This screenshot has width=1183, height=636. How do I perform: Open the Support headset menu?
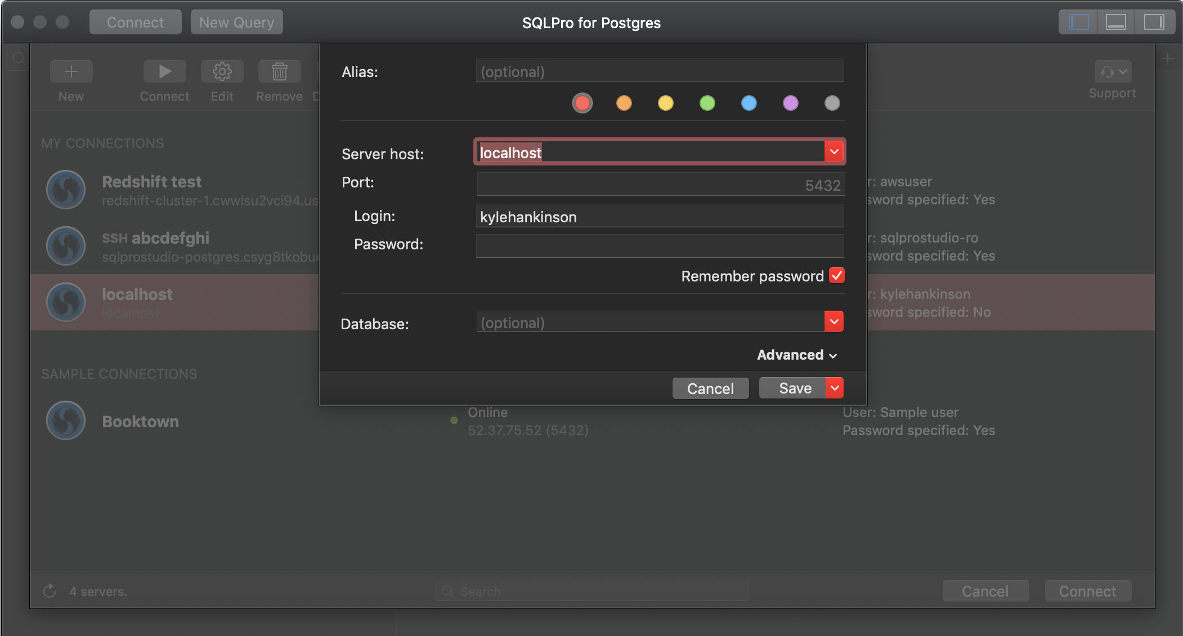pyautogui.click(x=1113, y=71)
